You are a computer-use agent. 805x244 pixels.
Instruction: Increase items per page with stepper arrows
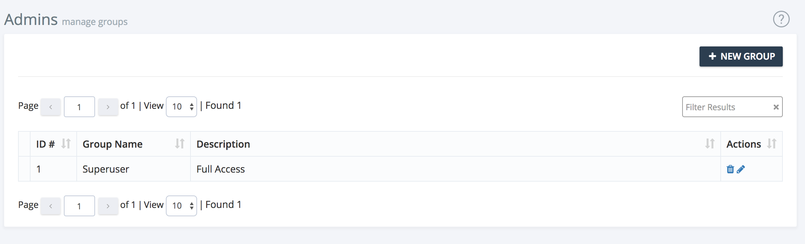191,104
